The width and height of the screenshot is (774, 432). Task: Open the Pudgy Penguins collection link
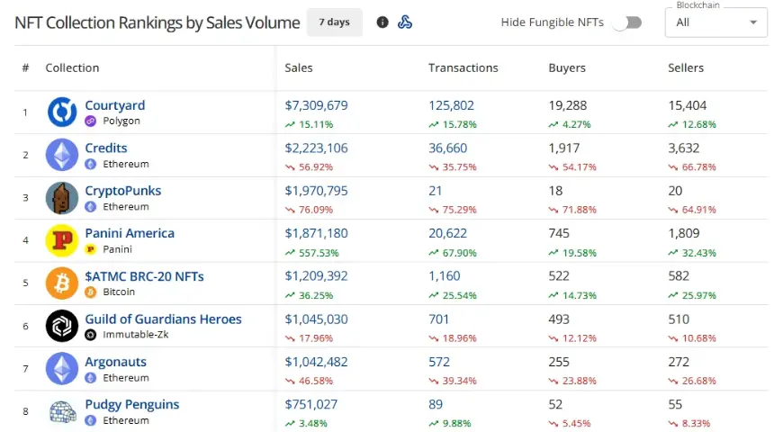131,404
